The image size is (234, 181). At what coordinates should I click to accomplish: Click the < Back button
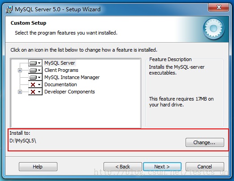pos(123,167)
